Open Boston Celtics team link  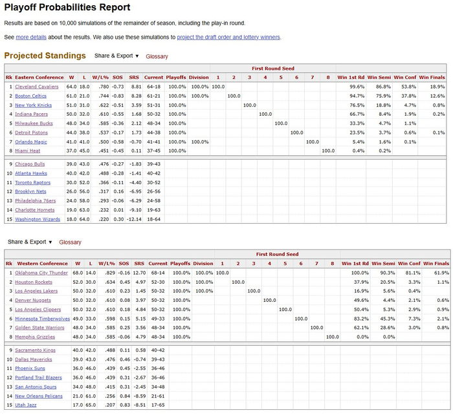click(30, 96)
